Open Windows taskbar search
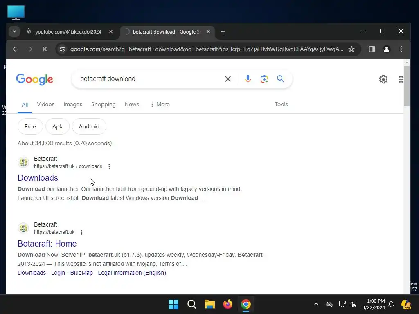The height and width of the screenshot is (314, 419). 191,304
